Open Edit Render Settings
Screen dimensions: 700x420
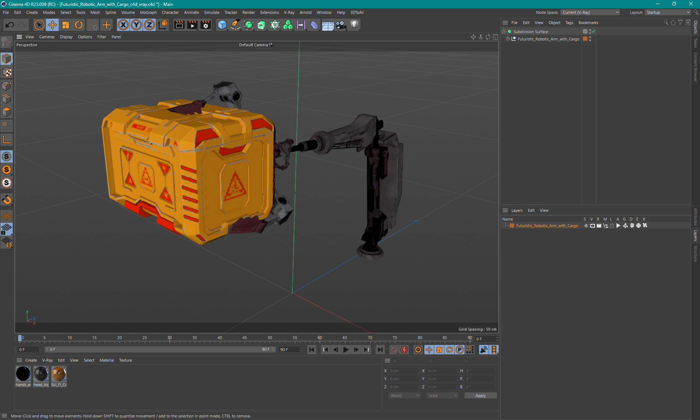click(x=206, y=25)
